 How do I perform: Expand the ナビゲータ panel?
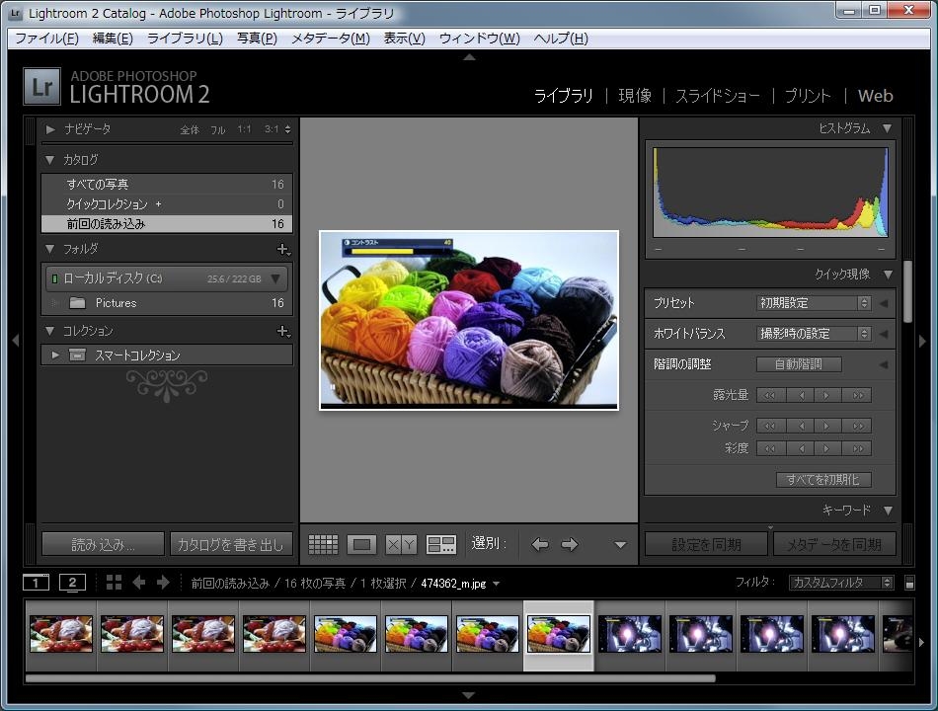[x=51, y=129]
